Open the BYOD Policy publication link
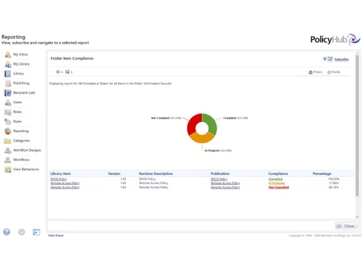The height and width of the screenshot is (271, 362). click(x=219, y=179)
